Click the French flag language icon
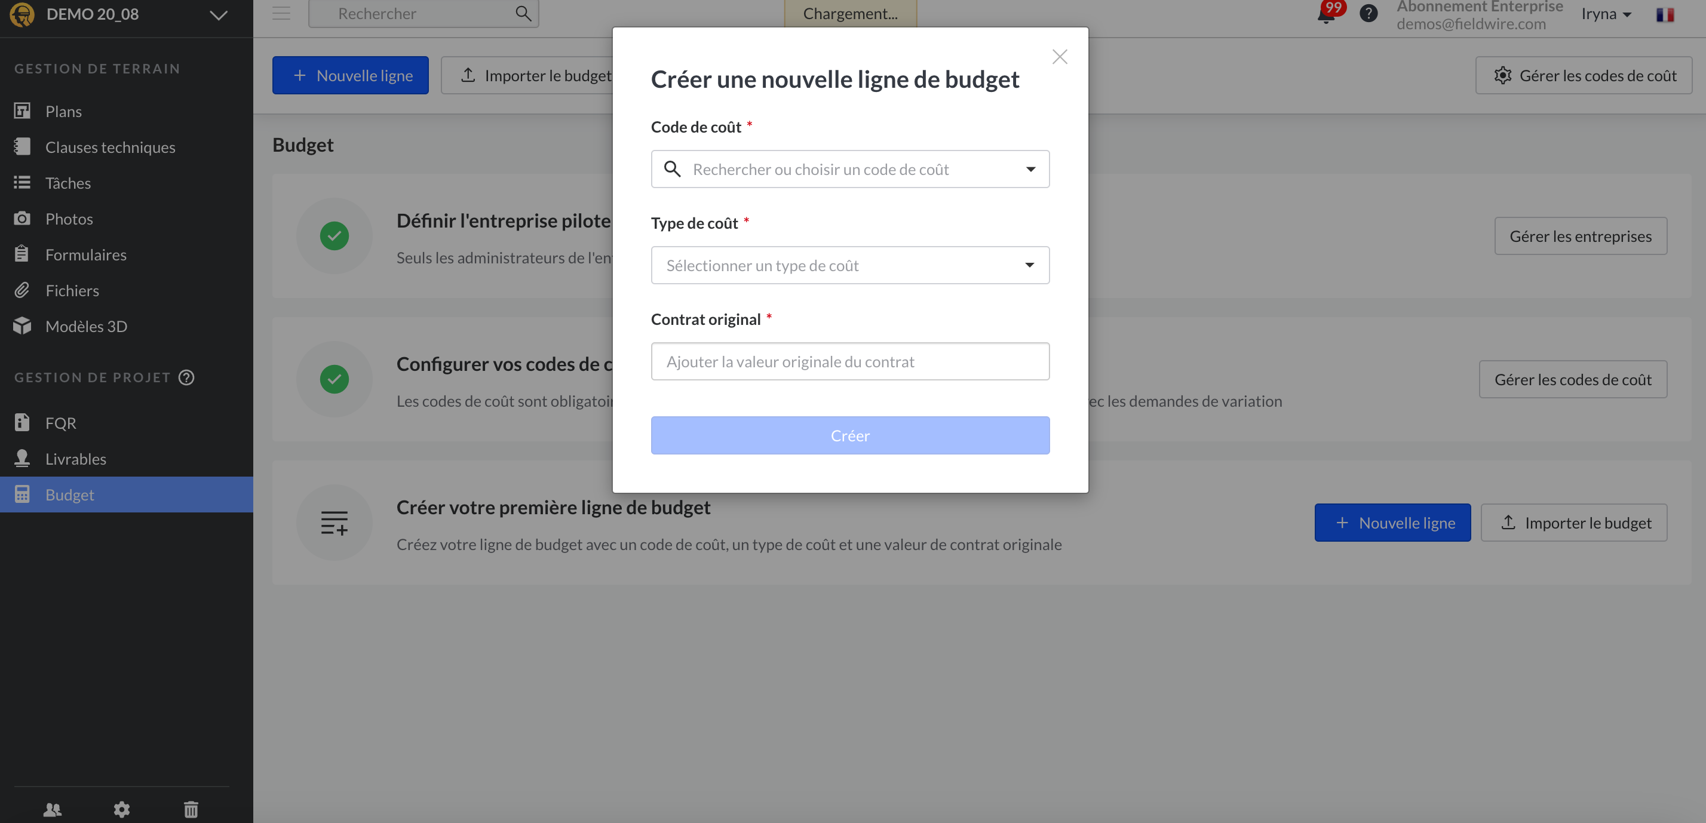 tap(1664, 14)
